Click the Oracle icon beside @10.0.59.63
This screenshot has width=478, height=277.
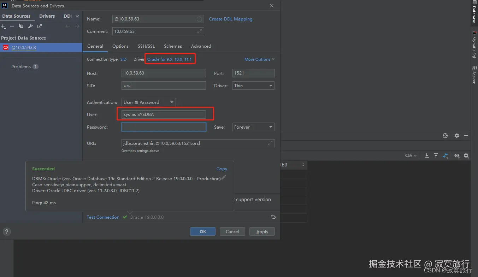pyautogui.click(x=6, y=47)
